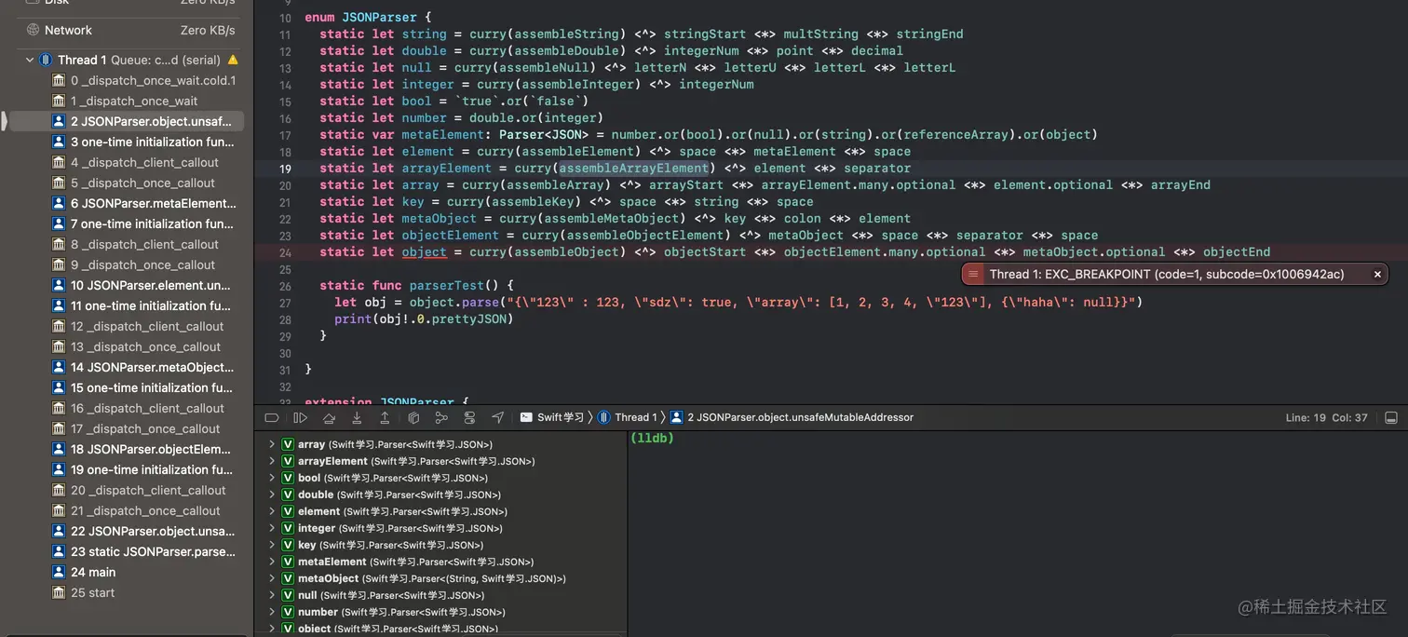Expand the double variable
The image size is (1408, 637).
click(272, 495)
